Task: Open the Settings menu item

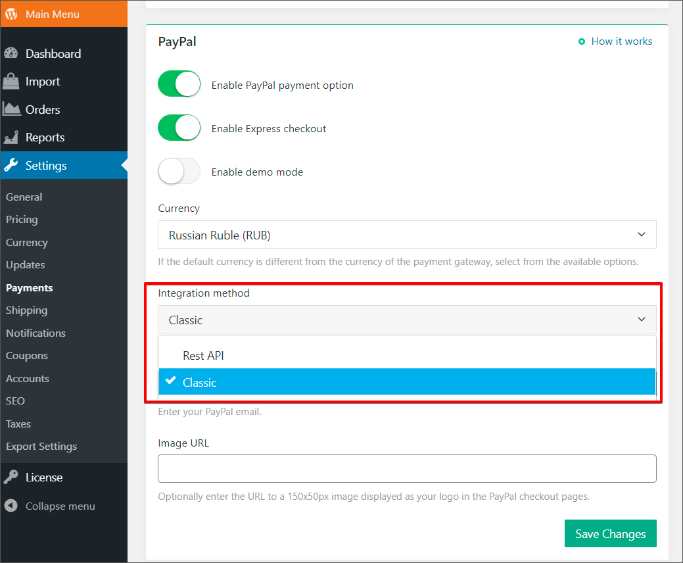Action: 64,165
